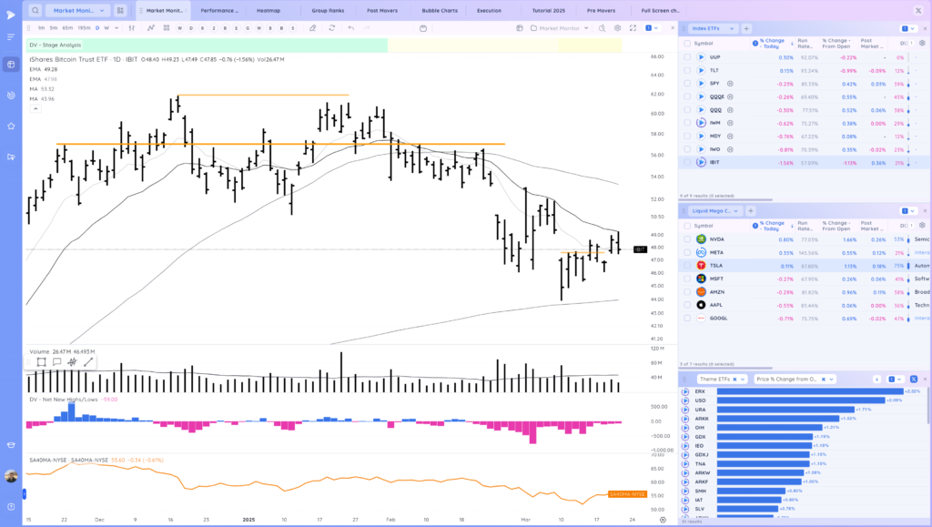932x527 pixels.
Task: Open the chart layout Market Monitor dropdown
Action: coord(559,28)
